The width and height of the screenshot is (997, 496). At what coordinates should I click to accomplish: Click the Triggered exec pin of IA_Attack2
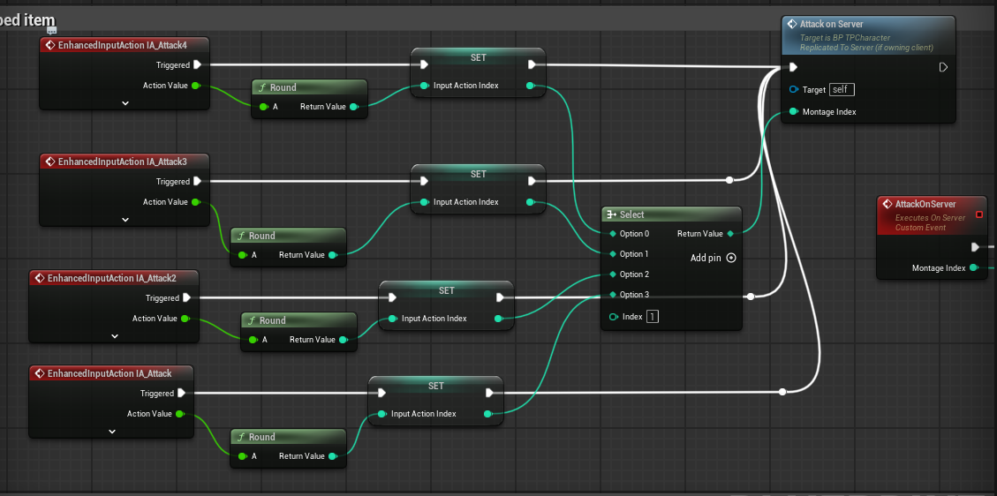(187, 297)
